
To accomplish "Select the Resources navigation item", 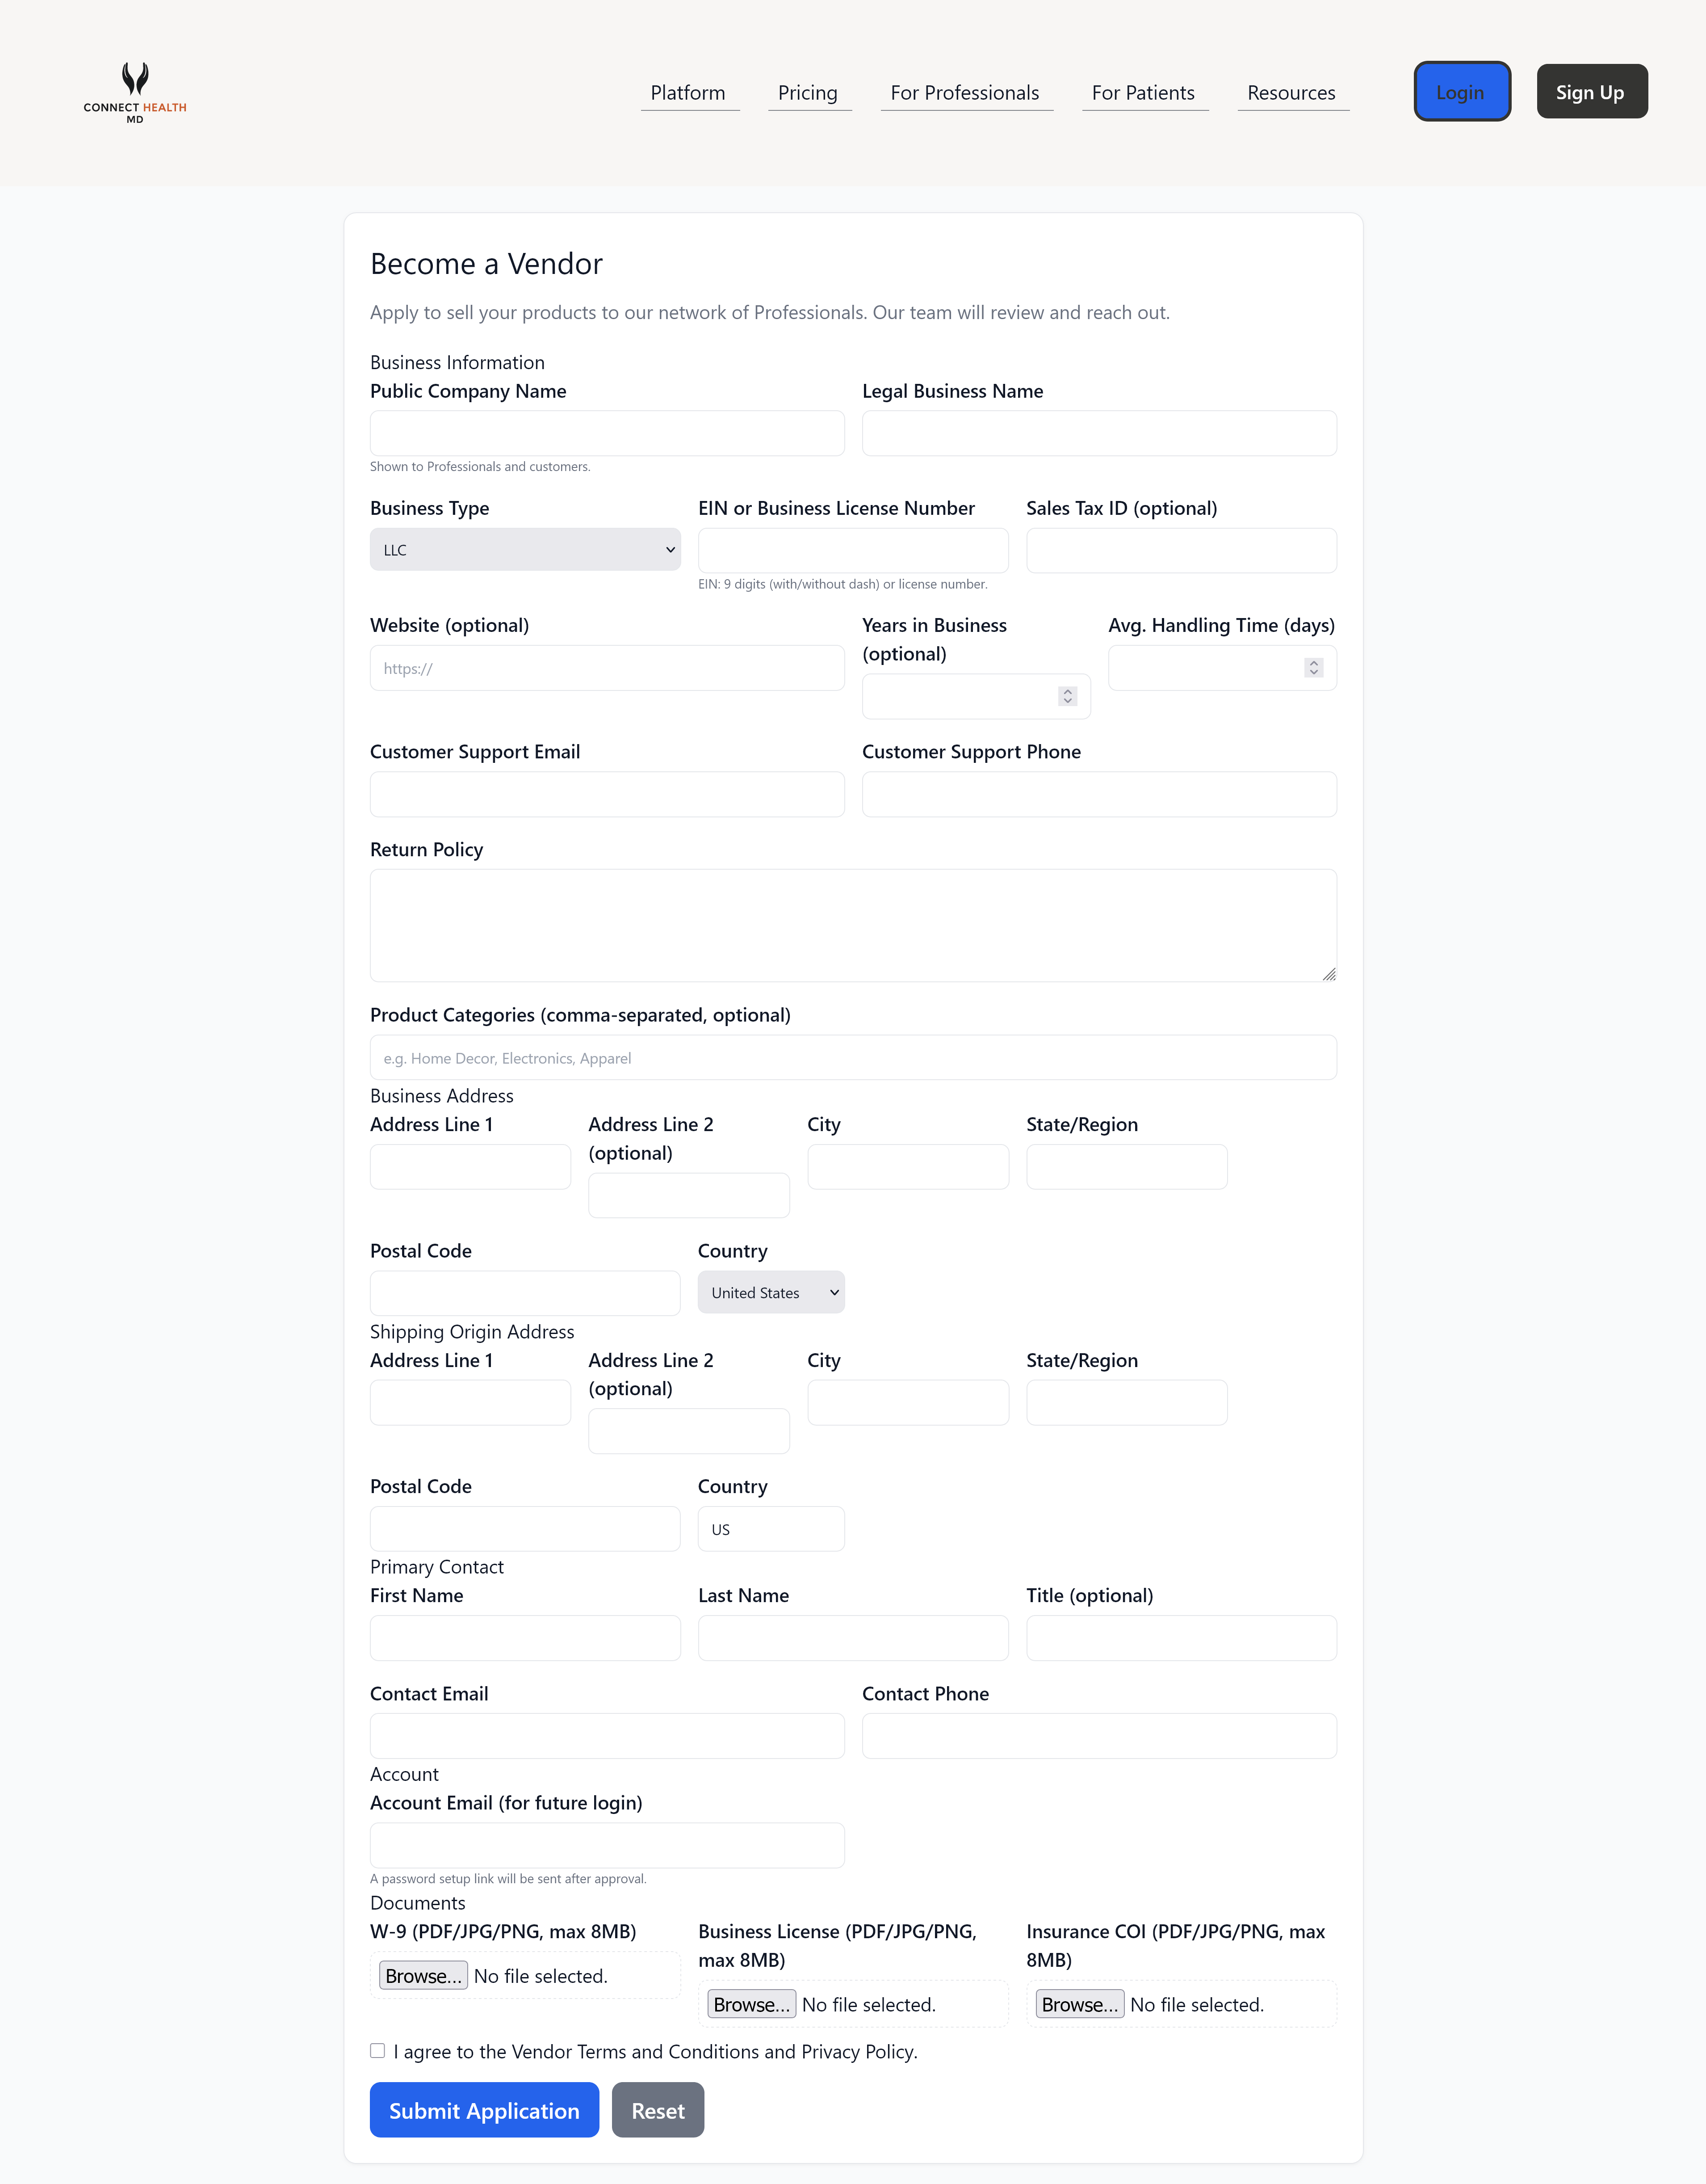I will coord(1291,92).
